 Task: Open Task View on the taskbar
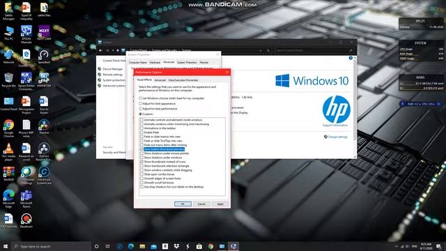pyautogui.click(x=108, y=246)
